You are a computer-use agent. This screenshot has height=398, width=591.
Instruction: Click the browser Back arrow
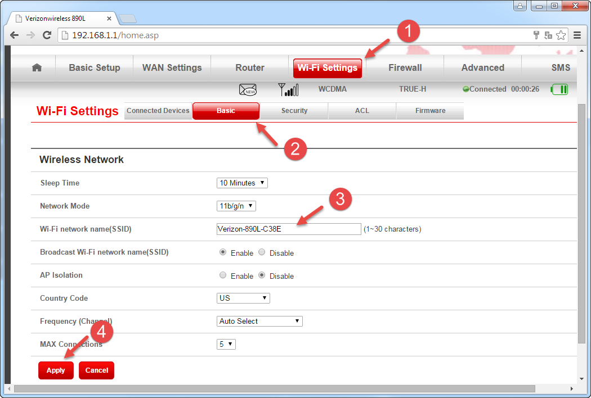14,35
